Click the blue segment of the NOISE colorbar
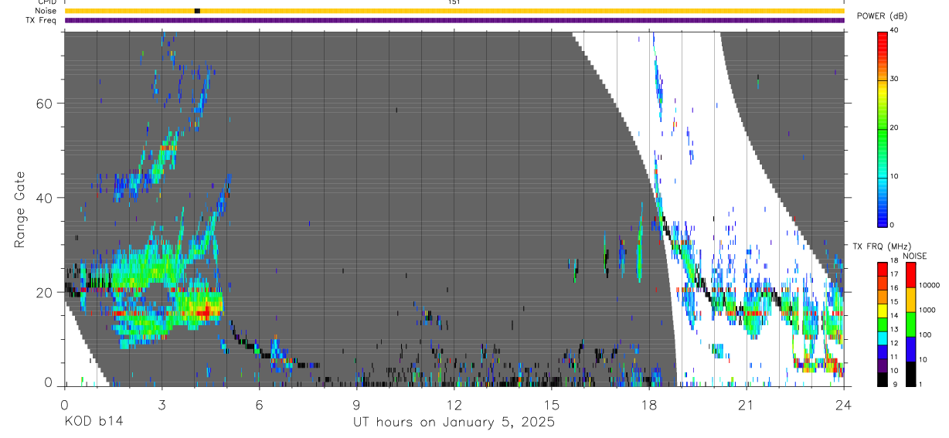The width and height of the screenshot is (949, 438). coord(910,348)
